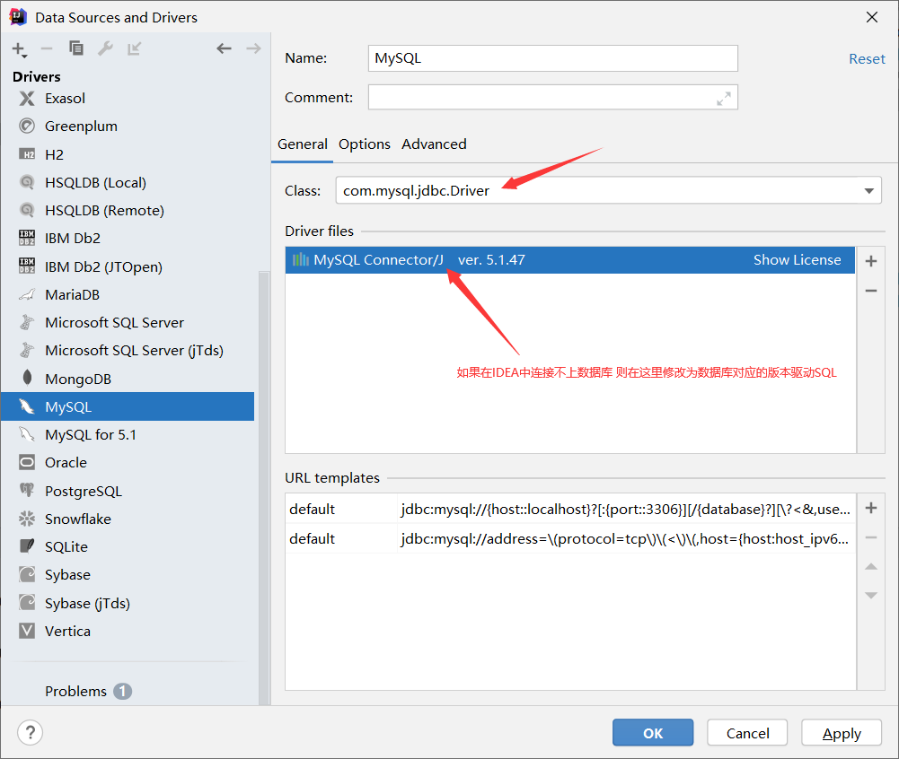Viewport: 899px width, 759px height.
Task: Select the Greenplum driver icon
Action: [27, 126]
